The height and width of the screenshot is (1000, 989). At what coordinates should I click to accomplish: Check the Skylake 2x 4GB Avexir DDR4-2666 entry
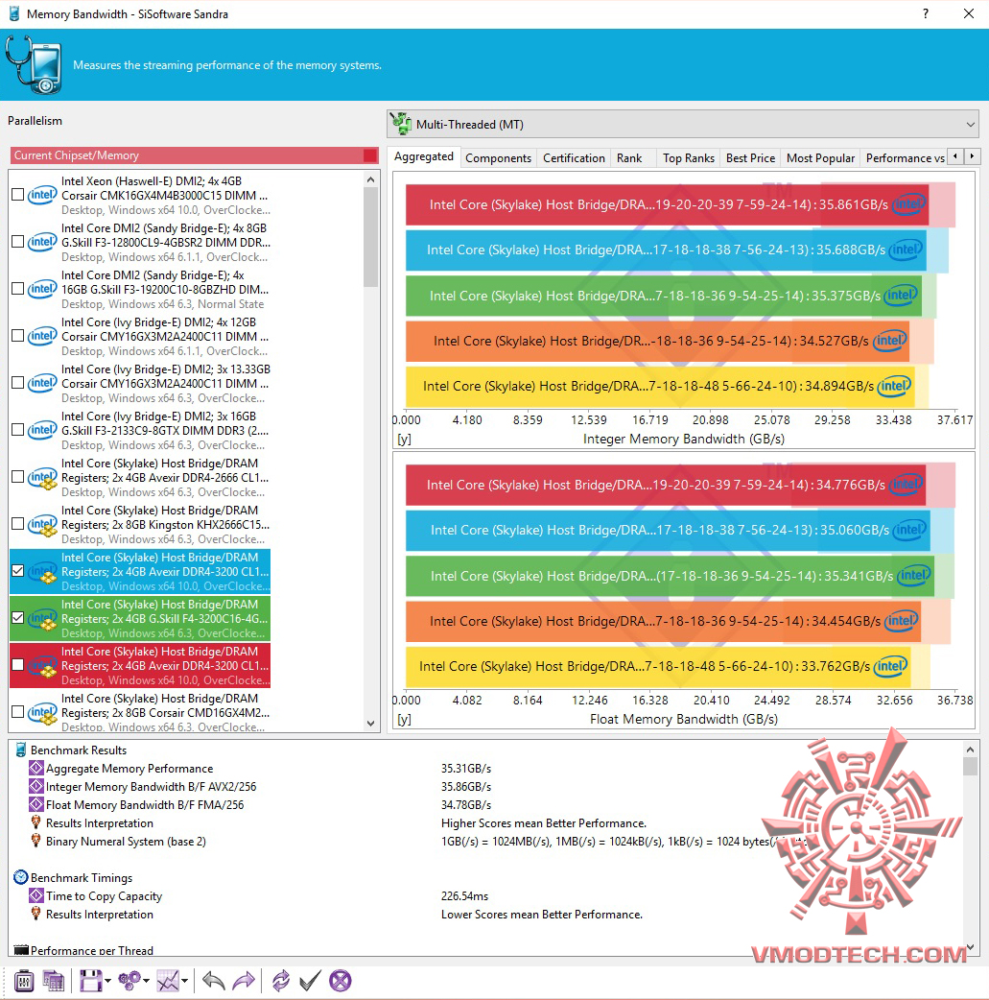point(18,477)
